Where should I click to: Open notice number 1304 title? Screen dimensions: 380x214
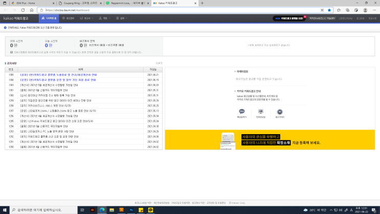click(58, 80)
